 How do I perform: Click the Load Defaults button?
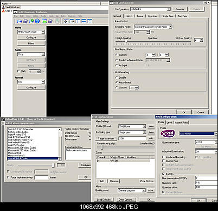tap(104, 200)
